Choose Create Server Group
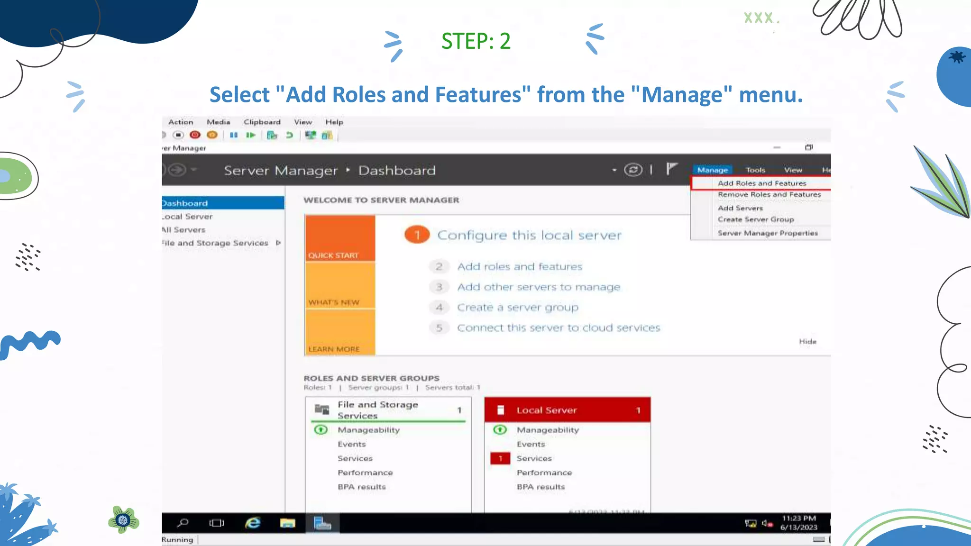Viewport: 971px width, 546px height. pyautogui.click(x=756, y=219)
